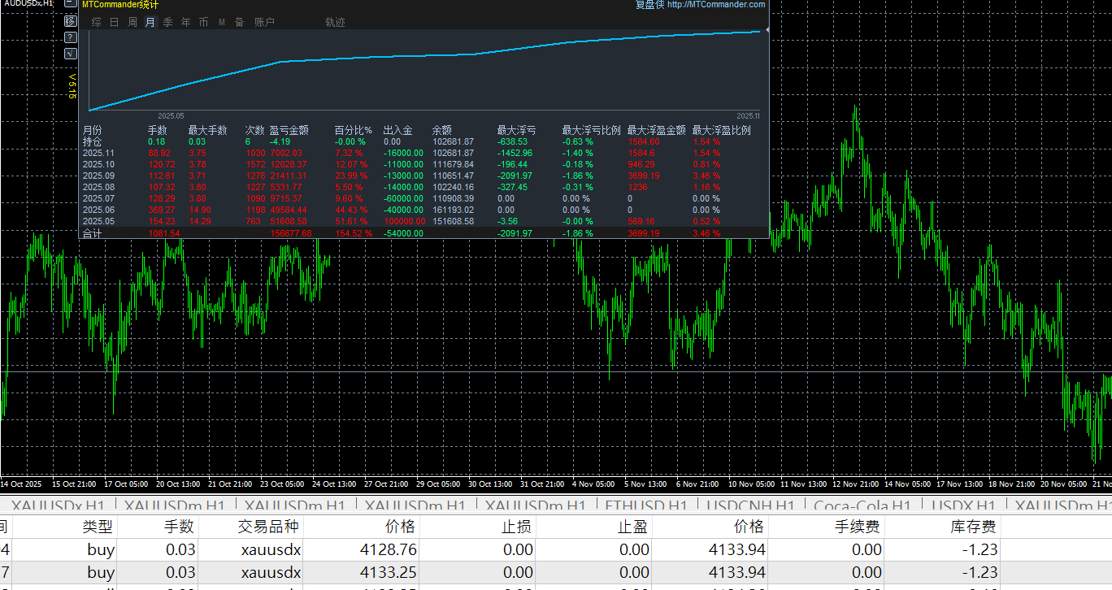Click the MTCommander统计 panel title

tap(120, 4)
